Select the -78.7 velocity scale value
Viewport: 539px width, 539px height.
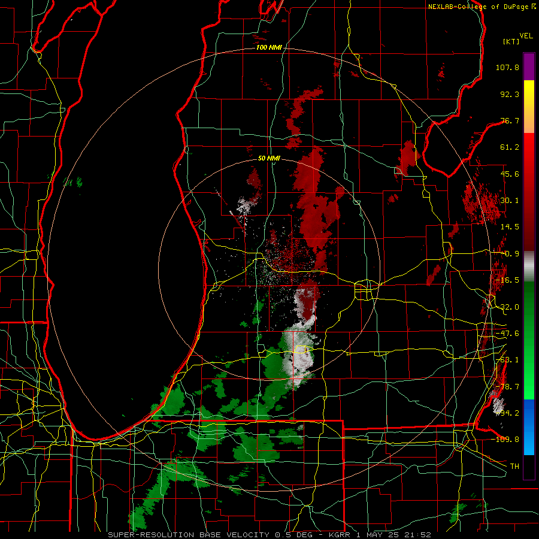pos(507,387)
